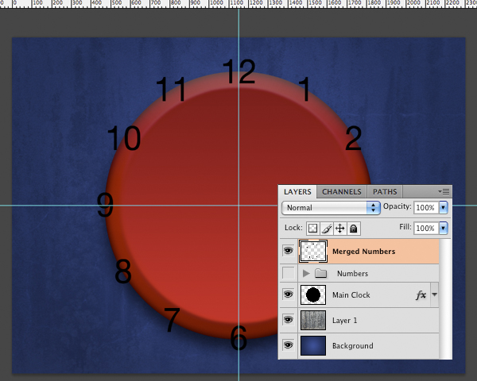The width and height of the screenshot is (477, 381).
Task: Open the Fill percentage dropdown arrow
Action: [x=444, y=229]
